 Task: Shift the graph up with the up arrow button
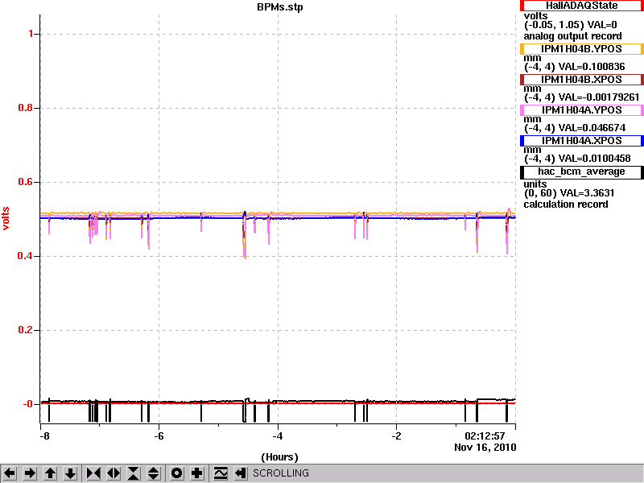click(x=50, y=473)
